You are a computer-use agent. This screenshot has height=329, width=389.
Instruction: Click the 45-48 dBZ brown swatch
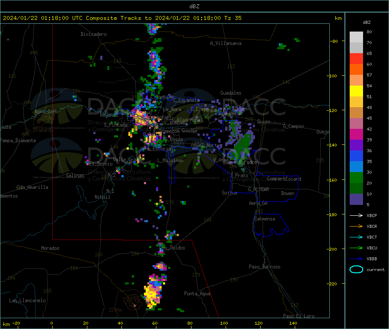[x=356, y=113]
